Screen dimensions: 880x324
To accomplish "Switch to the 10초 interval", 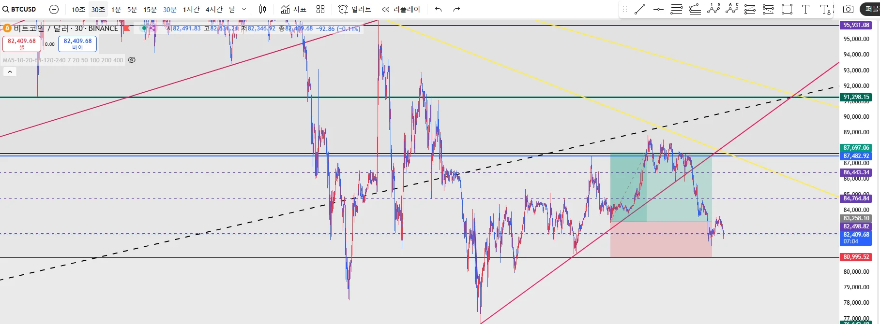I will (78, 9).
